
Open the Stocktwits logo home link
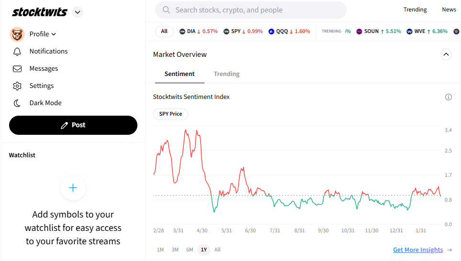click(x=40, y=12)
